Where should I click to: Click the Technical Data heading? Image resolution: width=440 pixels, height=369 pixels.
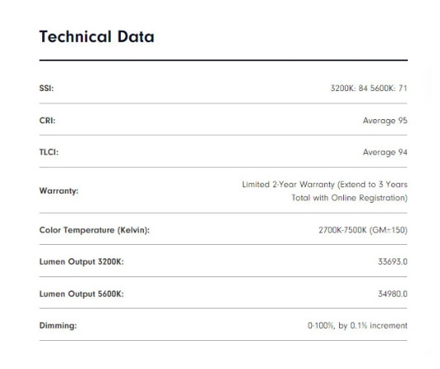pos(97,36)
